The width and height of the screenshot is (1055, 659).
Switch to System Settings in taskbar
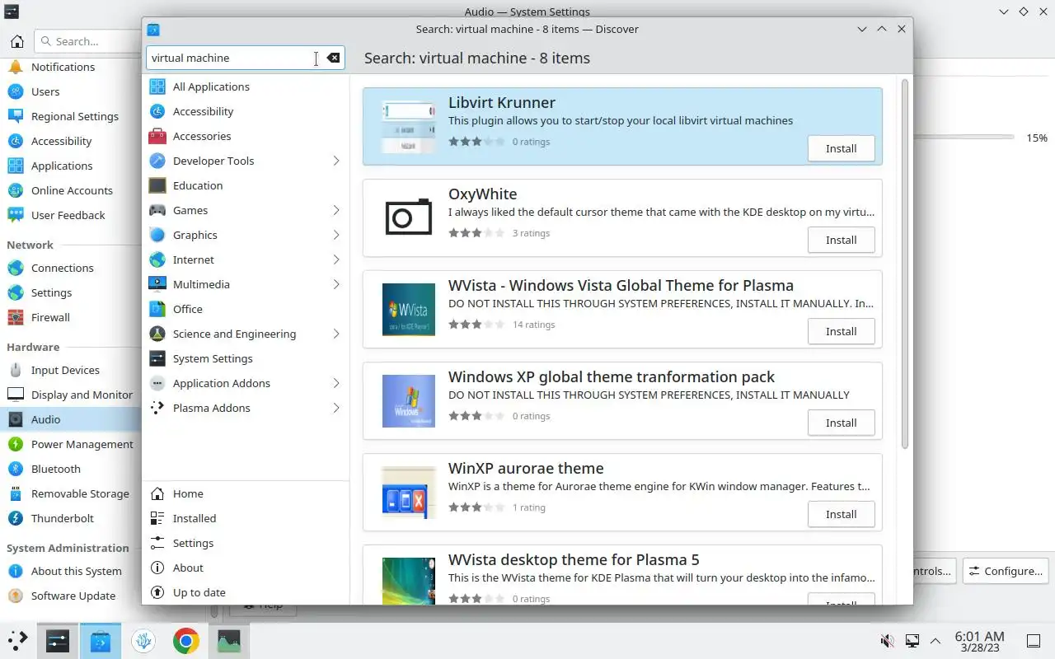(58, 640)
